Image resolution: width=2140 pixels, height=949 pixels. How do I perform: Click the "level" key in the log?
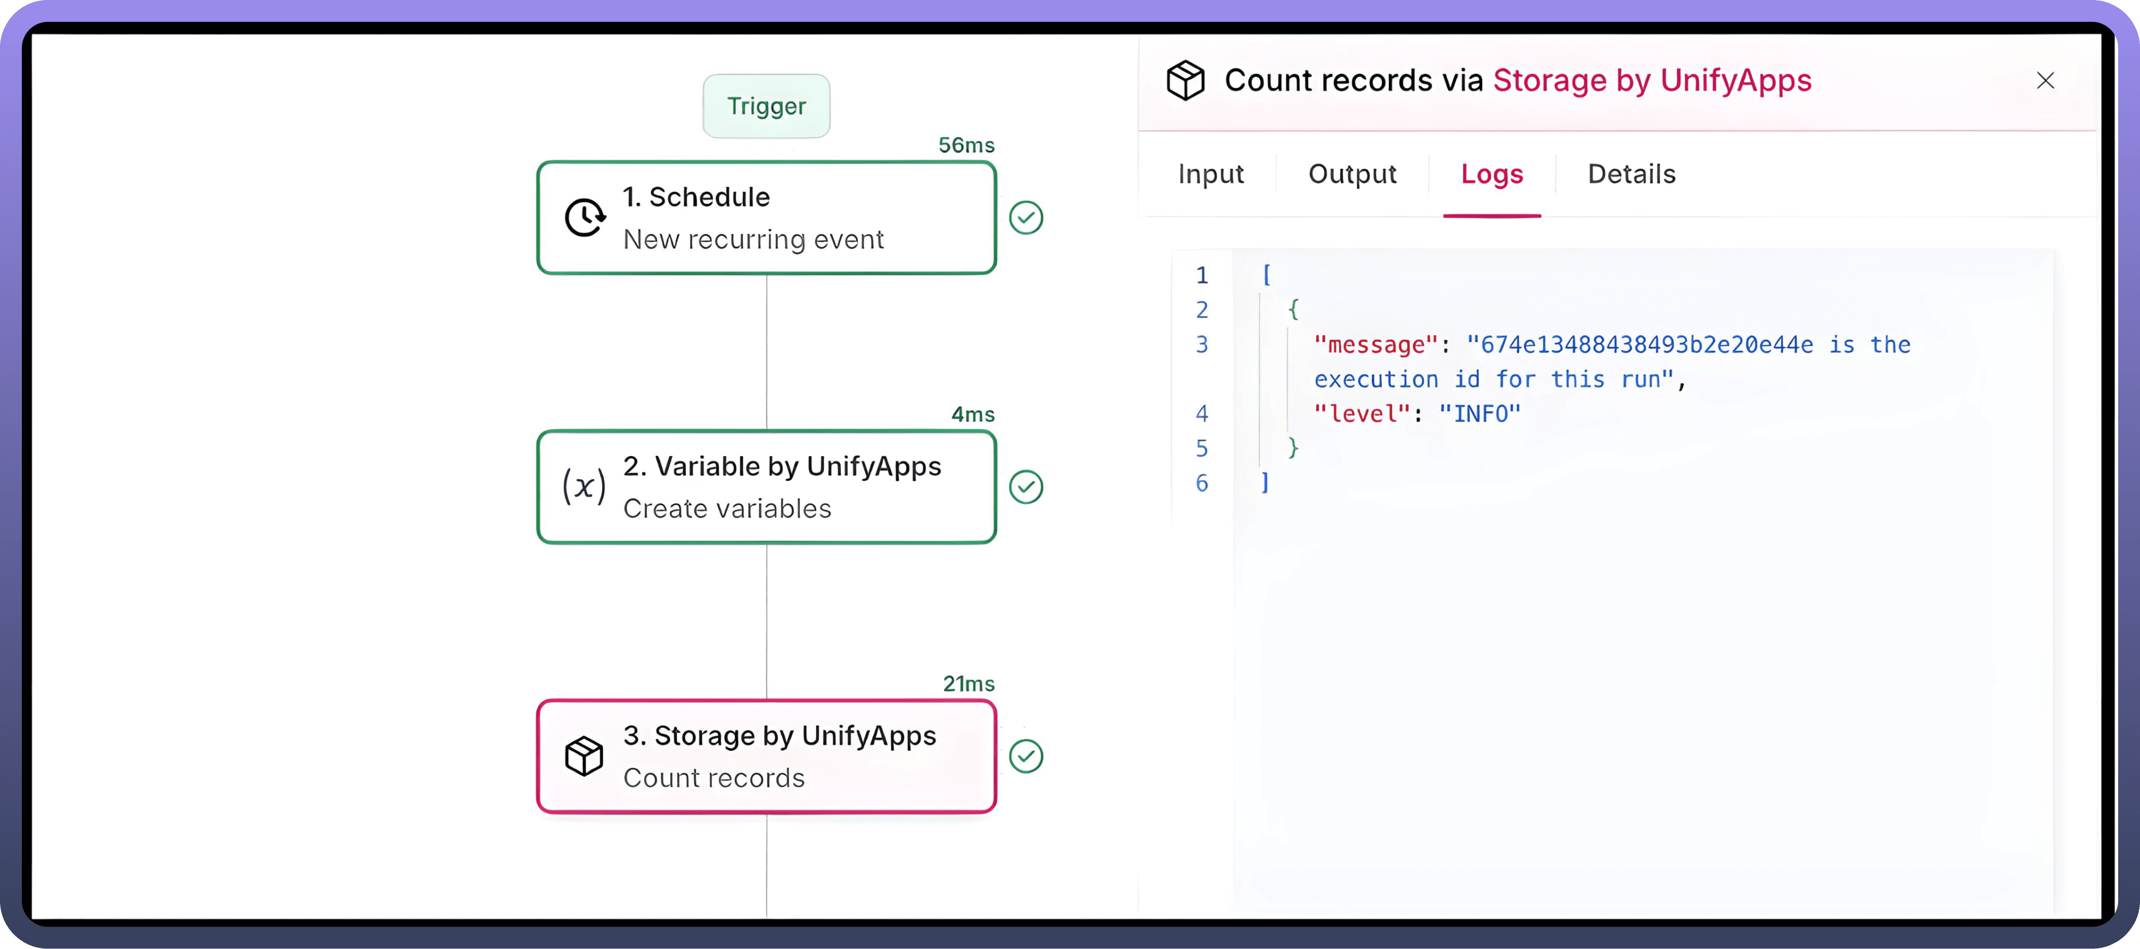pos(1362,414)
